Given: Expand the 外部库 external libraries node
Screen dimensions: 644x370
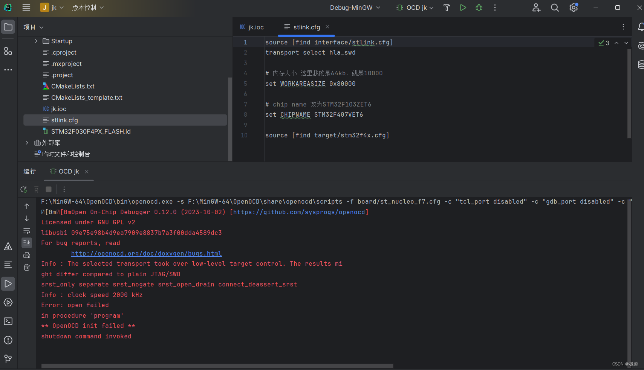Looking at the screenshot, I should click(x=27, y=143).
